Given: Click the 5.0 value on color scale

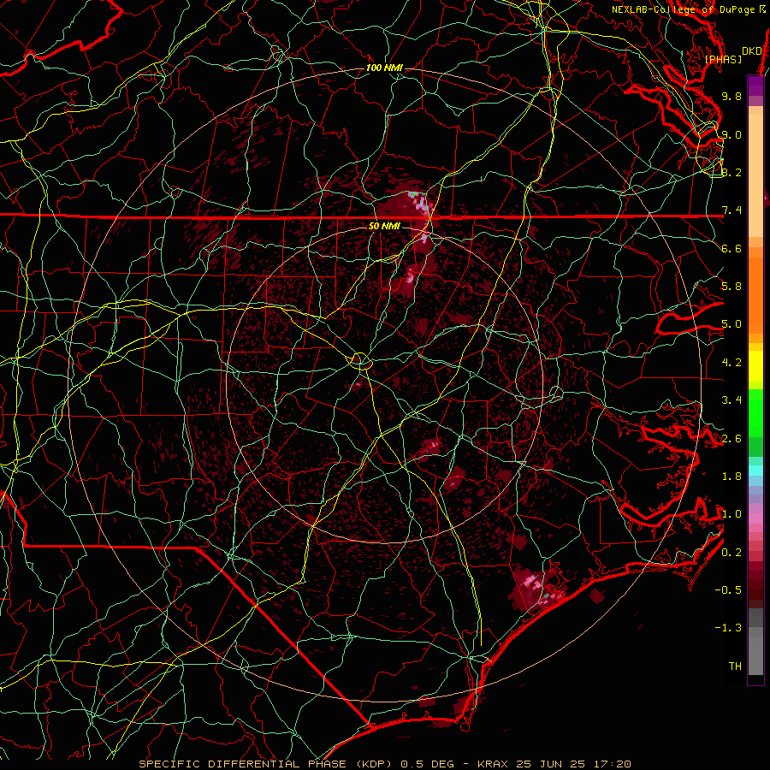Looking at the screenshot, I should tap(731, 324).
